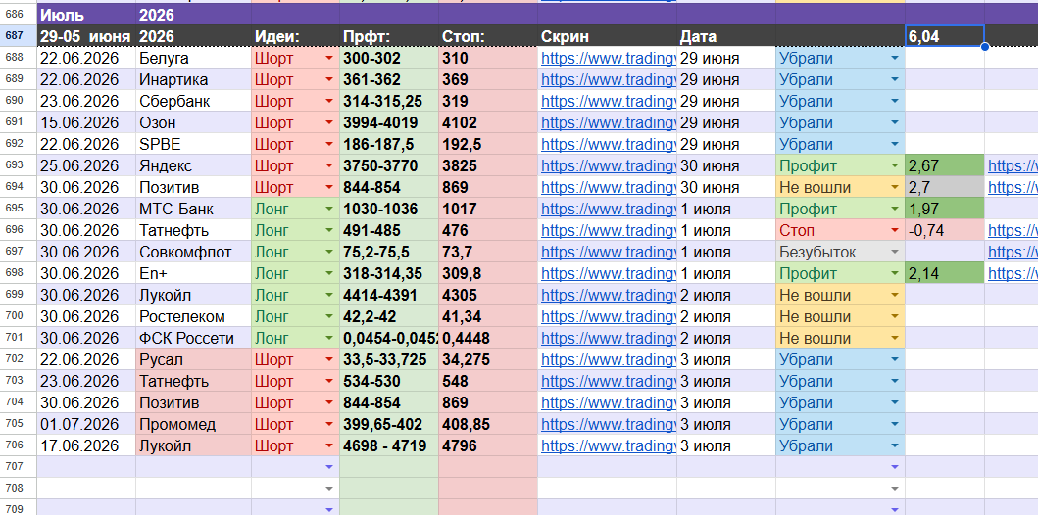
Task: Open the TradingView link in the ФСК Россети row
Action: point(609,338)
